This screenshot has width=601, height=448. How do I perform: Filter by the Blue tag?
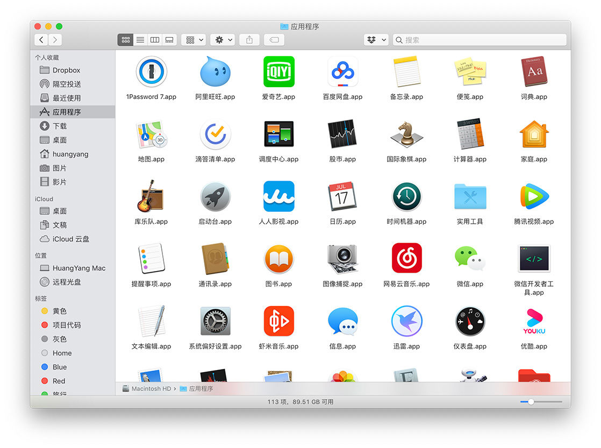pyautogui.click(x=73, y=367)
